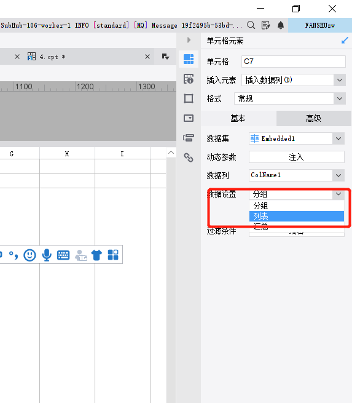Collapse the right panel with the arrow

tap(189, 40)
